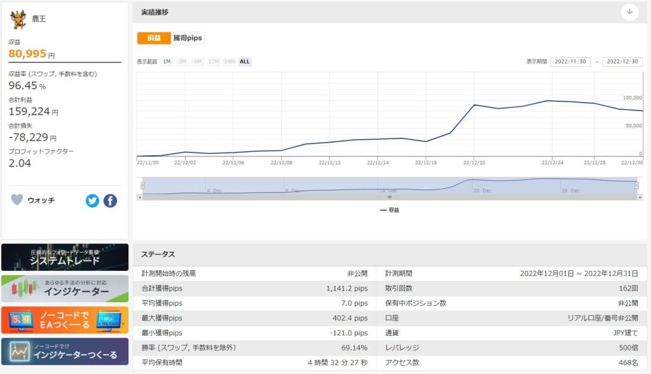The image size is (651, 374).
Task: Click the download arrow icon in 実績推移 header
Action: tap(629, 12)
